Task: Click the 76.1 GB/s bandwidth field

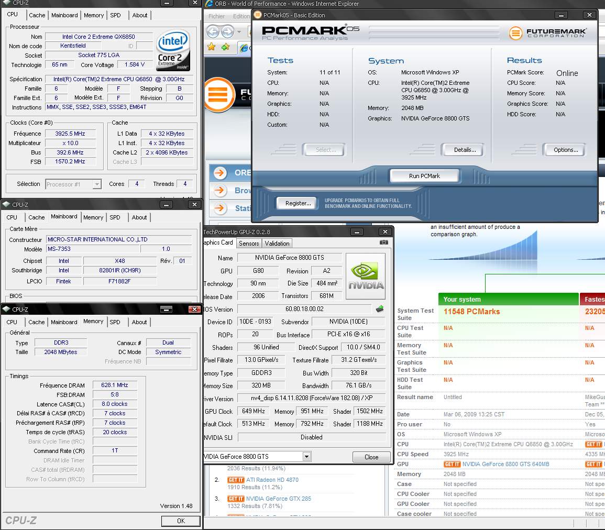Action: pos(358,385)
